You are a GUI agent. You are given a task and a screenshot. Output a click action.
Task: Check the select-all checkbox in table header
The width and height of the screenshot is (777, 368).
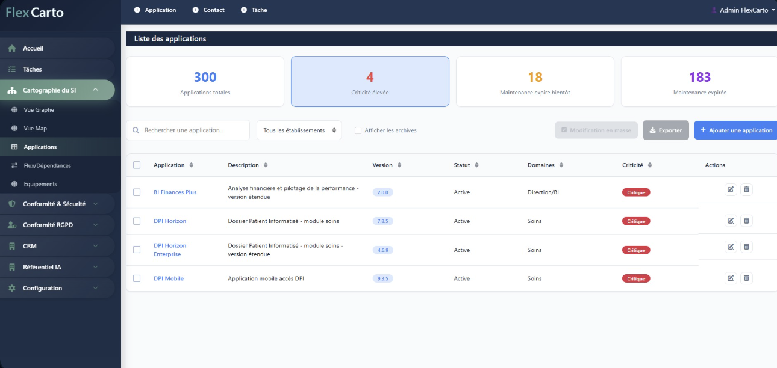[x=137, y=165]
